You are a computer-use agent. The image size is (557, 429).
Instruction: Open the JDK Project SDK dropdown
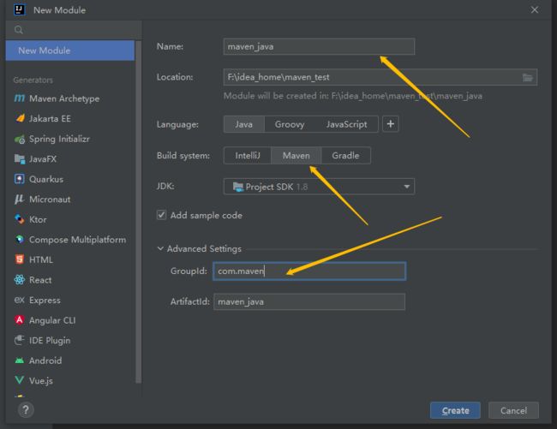tap(319, 187)
